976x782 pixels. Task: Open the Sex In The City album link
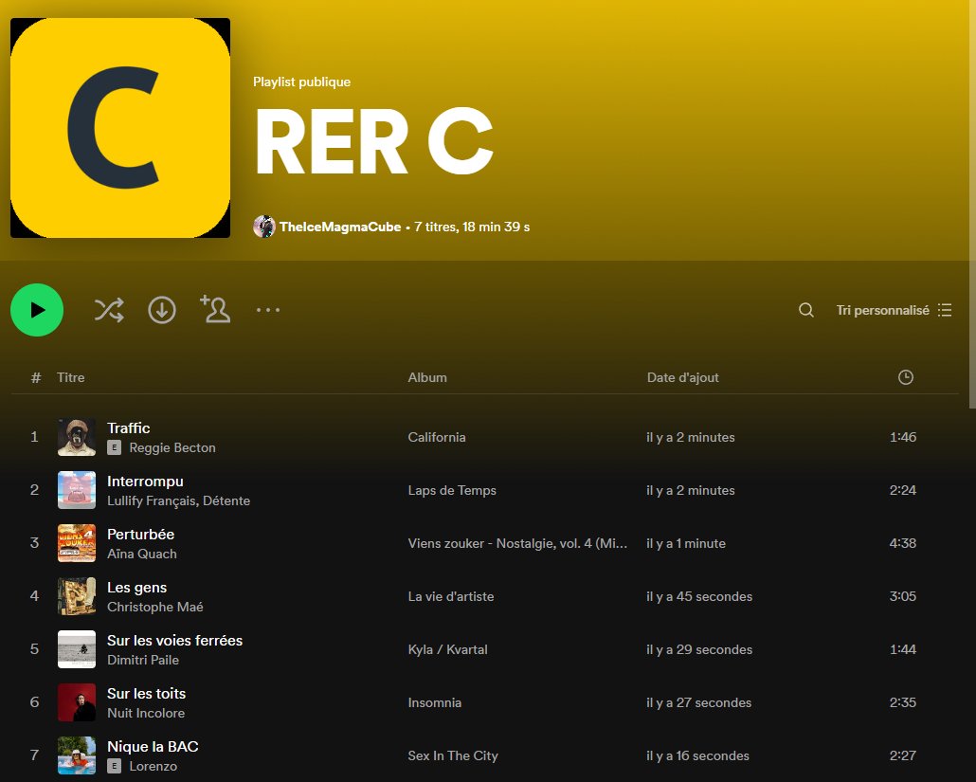tap(453, 755)
